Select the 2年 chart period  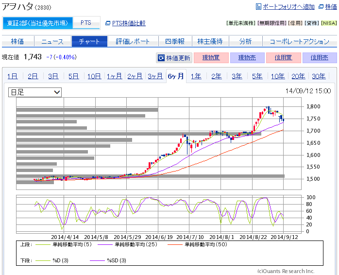[217, 76]
